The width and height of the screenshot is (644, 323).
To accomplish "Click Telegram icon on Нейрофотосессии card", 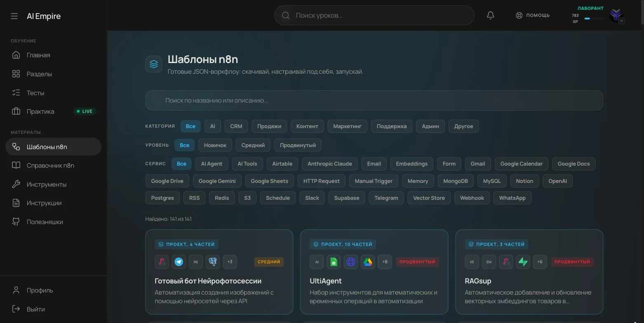I will pyautogui.click(x=179, y=262).
